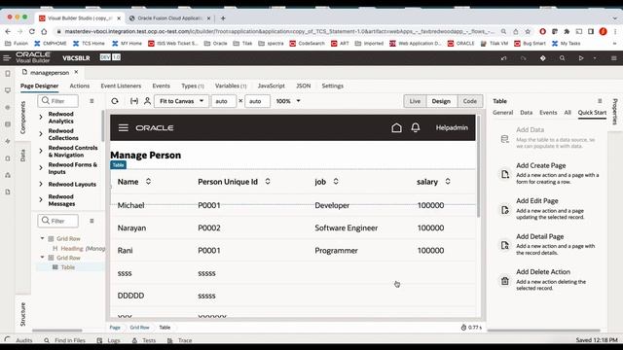Close the manageperson editor tab
623x350 pixels.
click(x=76, y=72)
